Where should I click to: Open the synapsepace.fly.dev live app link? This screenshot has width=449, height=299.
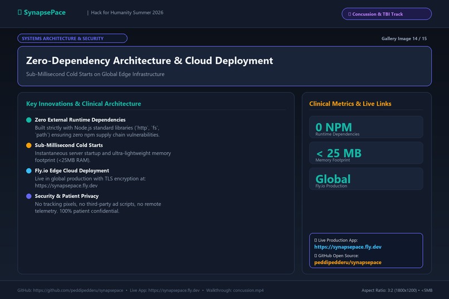pos(348,247)
